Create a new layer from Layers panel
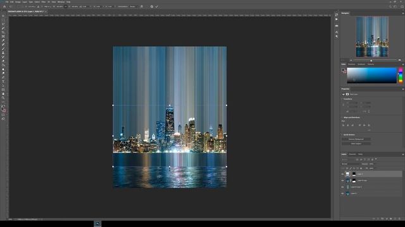This screenshot has height=227, width=405. coord(395,219)
